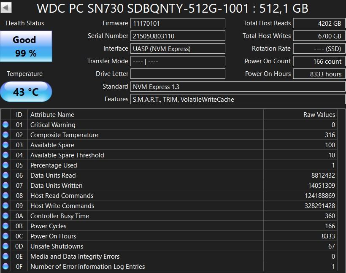
Task: Click the status orb for Power On Hours row 0C
Action: click(5, 236)
